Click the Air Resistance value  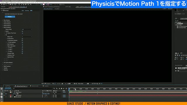point(22,39)
